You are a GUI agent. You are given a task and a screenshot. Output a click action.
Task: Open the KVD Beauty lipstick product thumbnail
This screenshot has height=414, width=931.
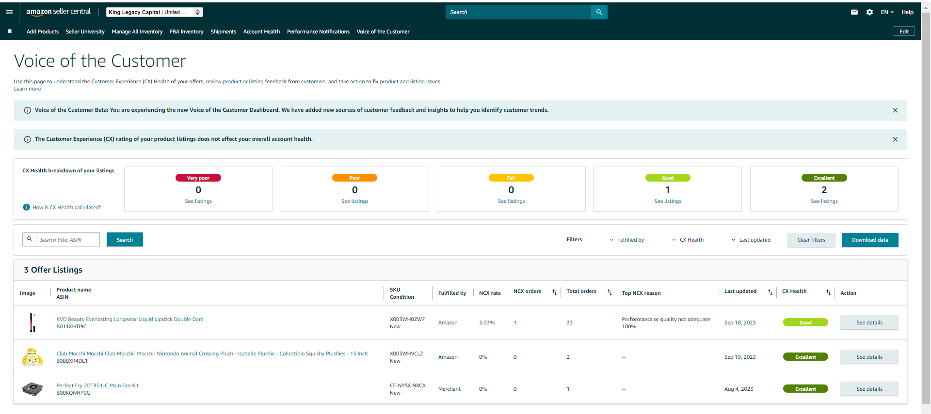click(32, 322)
